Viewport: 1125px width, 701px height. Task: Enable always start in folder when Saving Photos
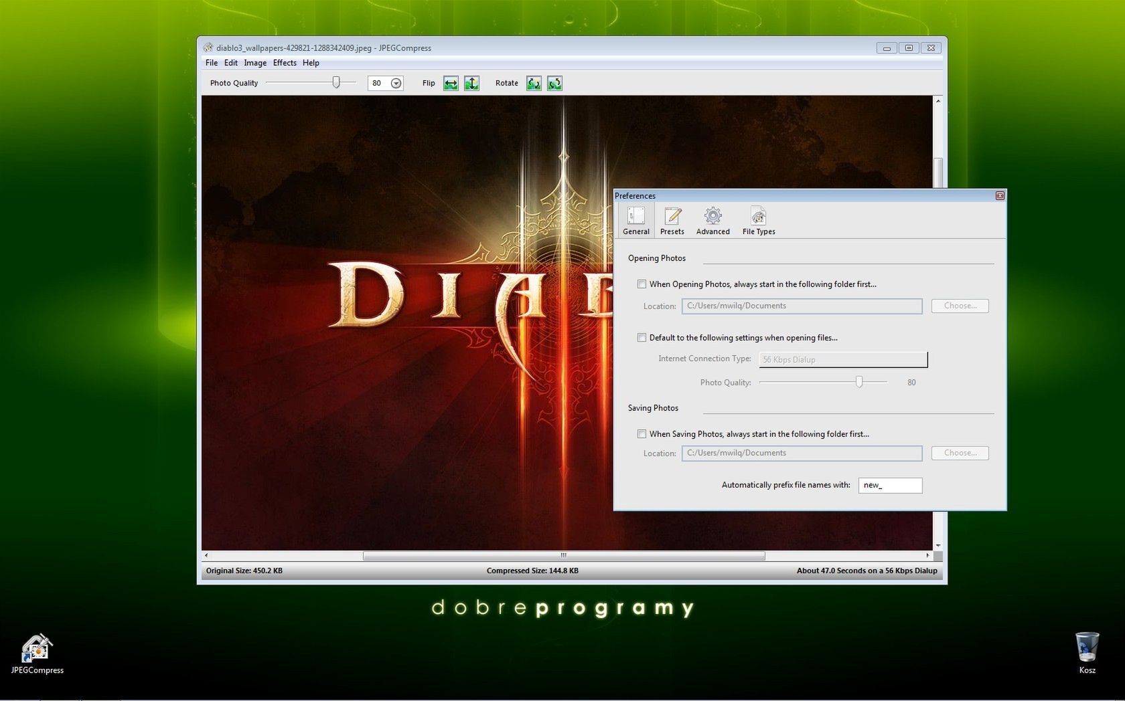(x=642, y=434)
